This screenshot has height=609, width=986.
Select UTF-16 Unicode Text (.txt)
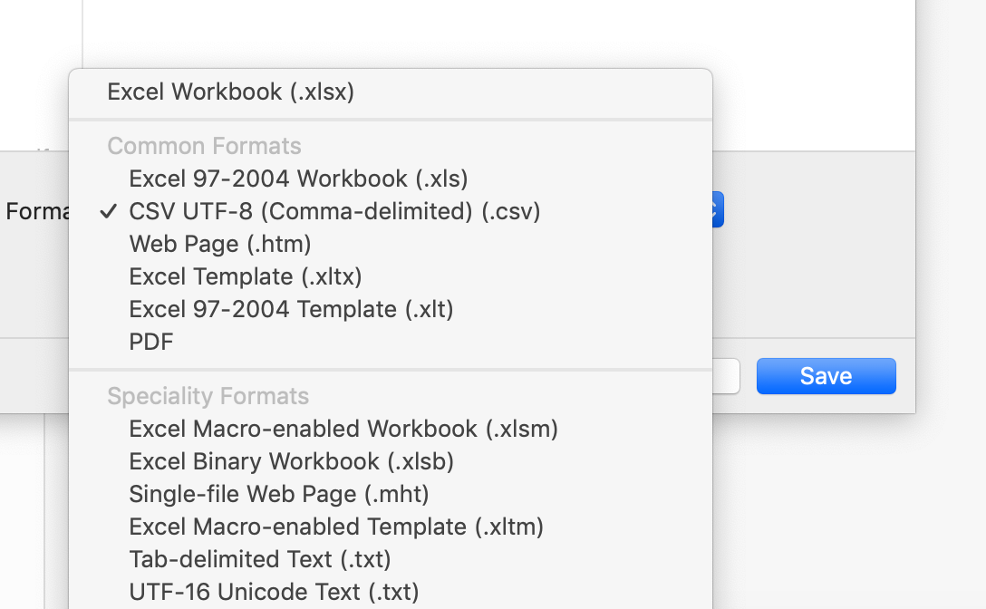(x=274, y=592)
